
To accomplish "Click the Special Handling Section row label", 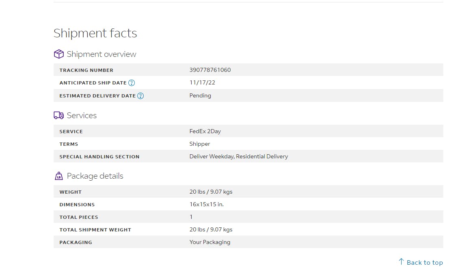I will pos(99,157).
